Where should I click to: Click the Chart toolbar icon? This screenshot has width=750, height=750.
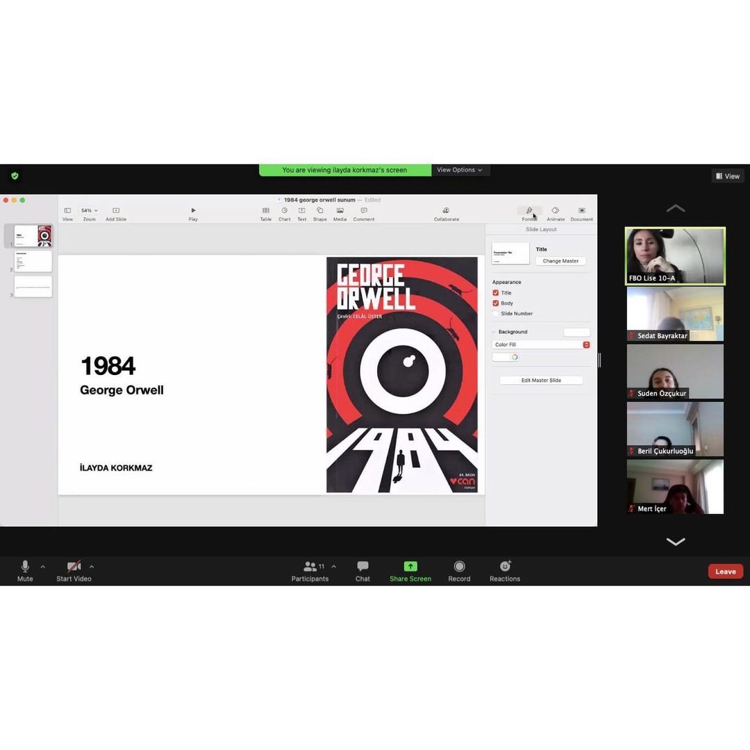point(284,210)
